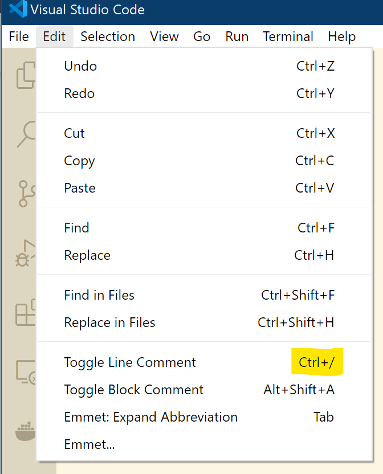Choose Paste in the Edit menu
The image size is (383, 474).
79,188
